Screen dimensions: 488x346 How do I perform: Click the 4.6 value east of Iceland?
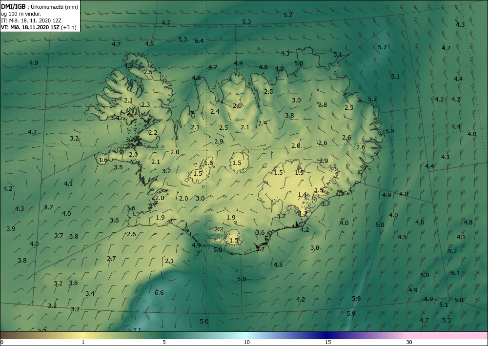420,223
